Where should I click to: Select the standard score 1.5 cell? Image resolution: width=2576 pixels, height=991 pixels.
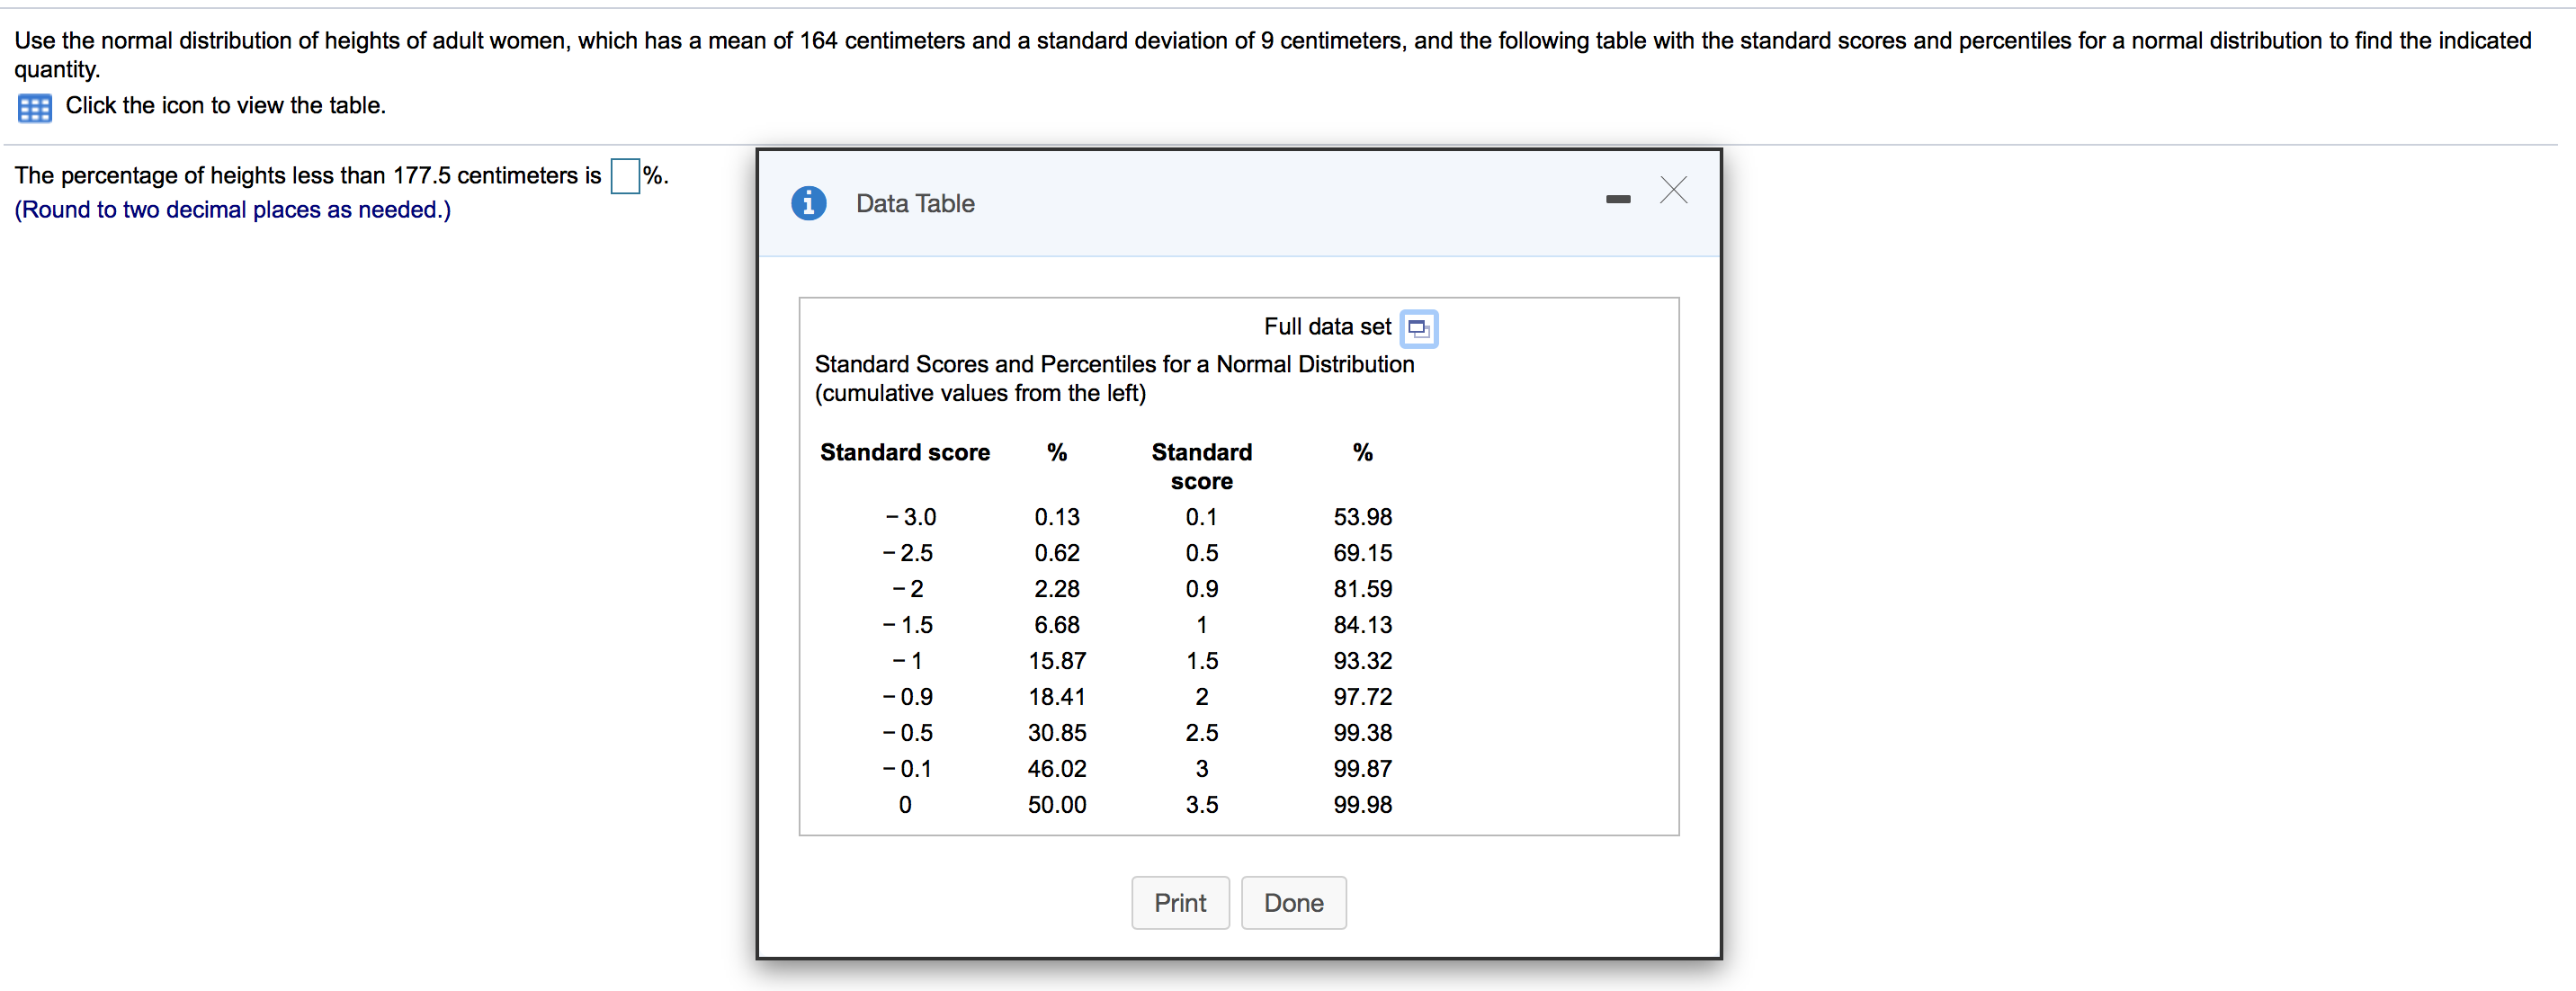pyautogui.click(x=1201, y=660)
